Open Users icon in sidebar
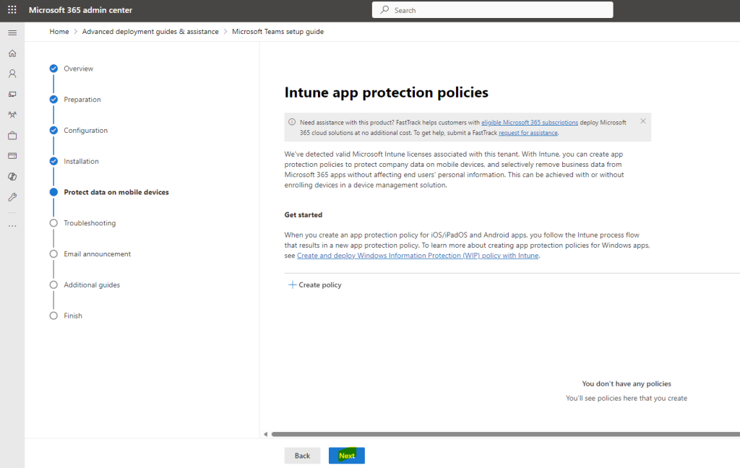 (12, 74)
